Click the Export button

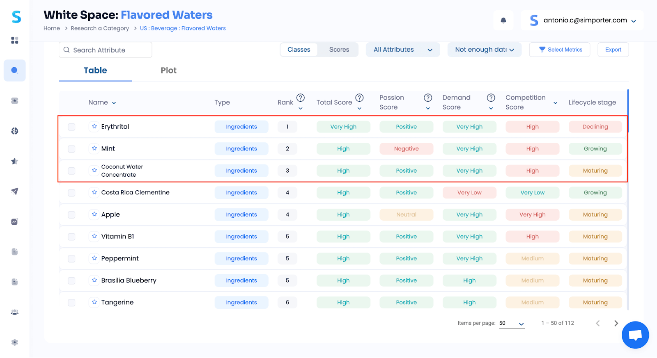(x=613, y=50)
